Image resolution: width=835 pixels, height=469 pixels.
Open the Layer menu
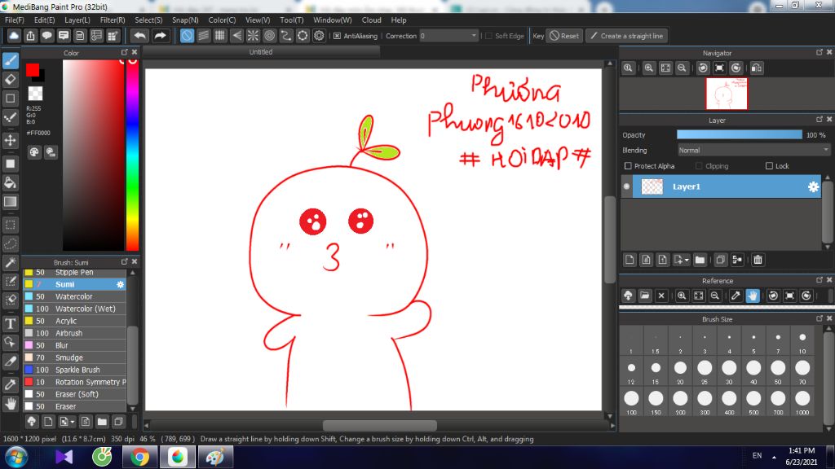click(77, 20)
